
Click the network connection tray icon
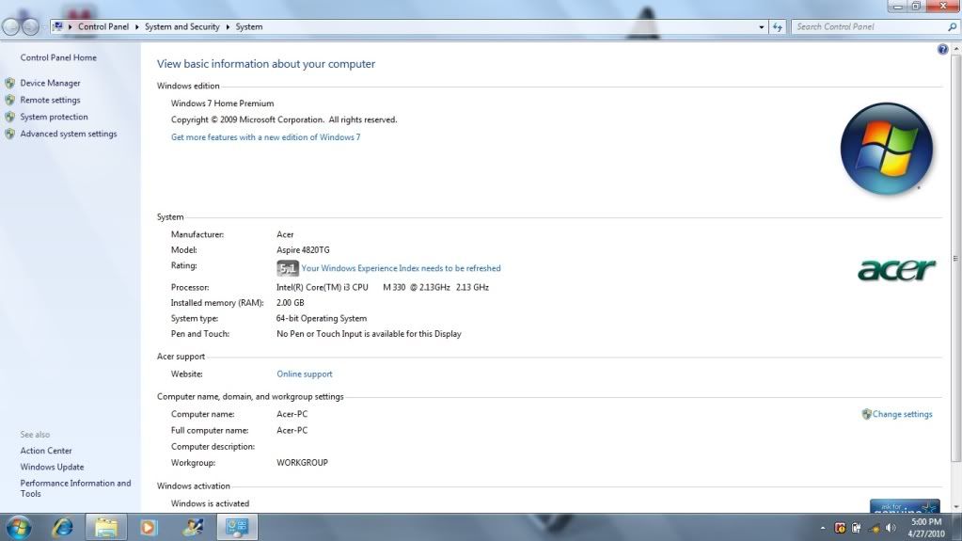coord(875,528)
